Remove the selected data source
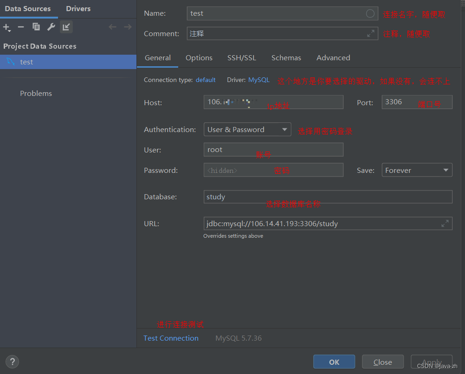The height and width of the screenshot is (374, 465). 20,27
